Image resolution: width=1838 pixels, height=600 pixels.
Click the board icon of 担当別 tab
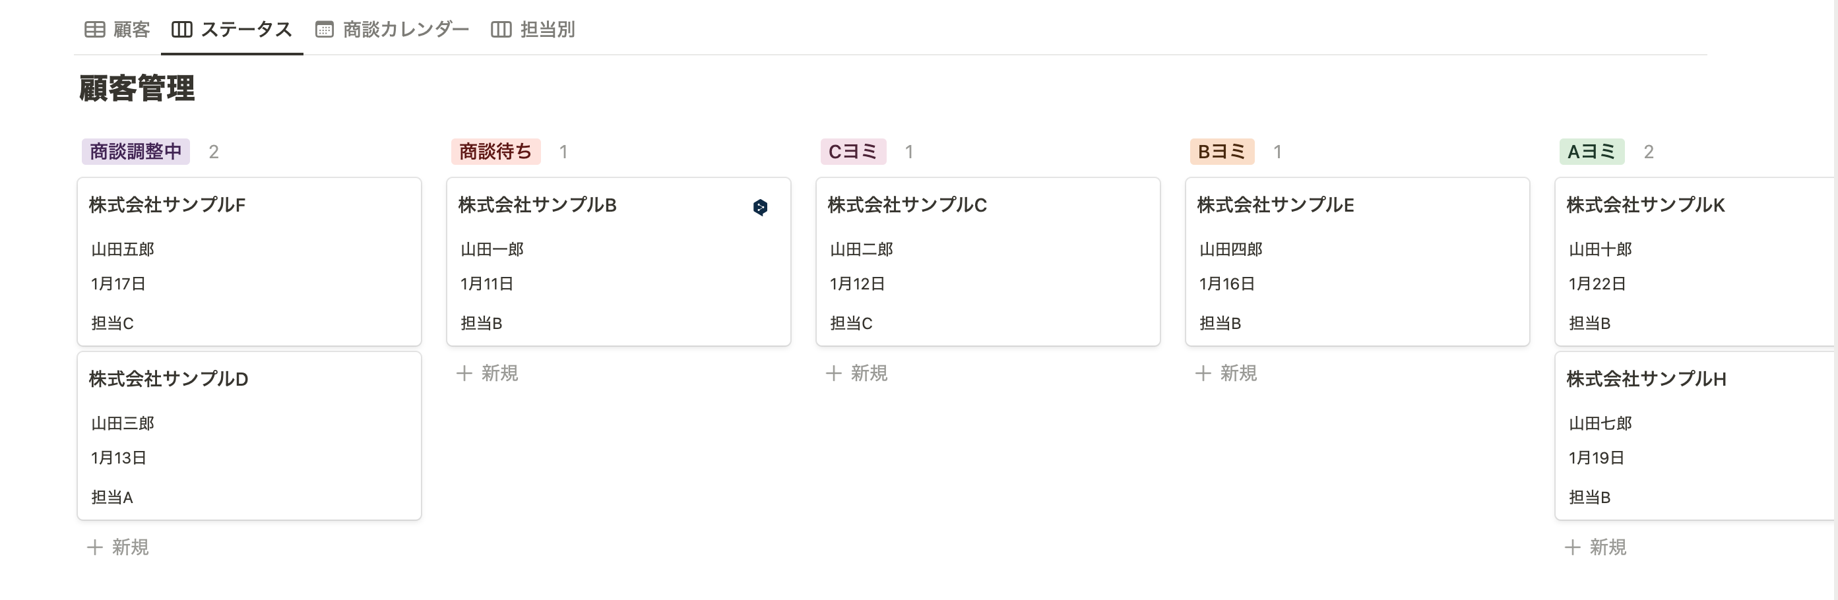click(501, 29)
